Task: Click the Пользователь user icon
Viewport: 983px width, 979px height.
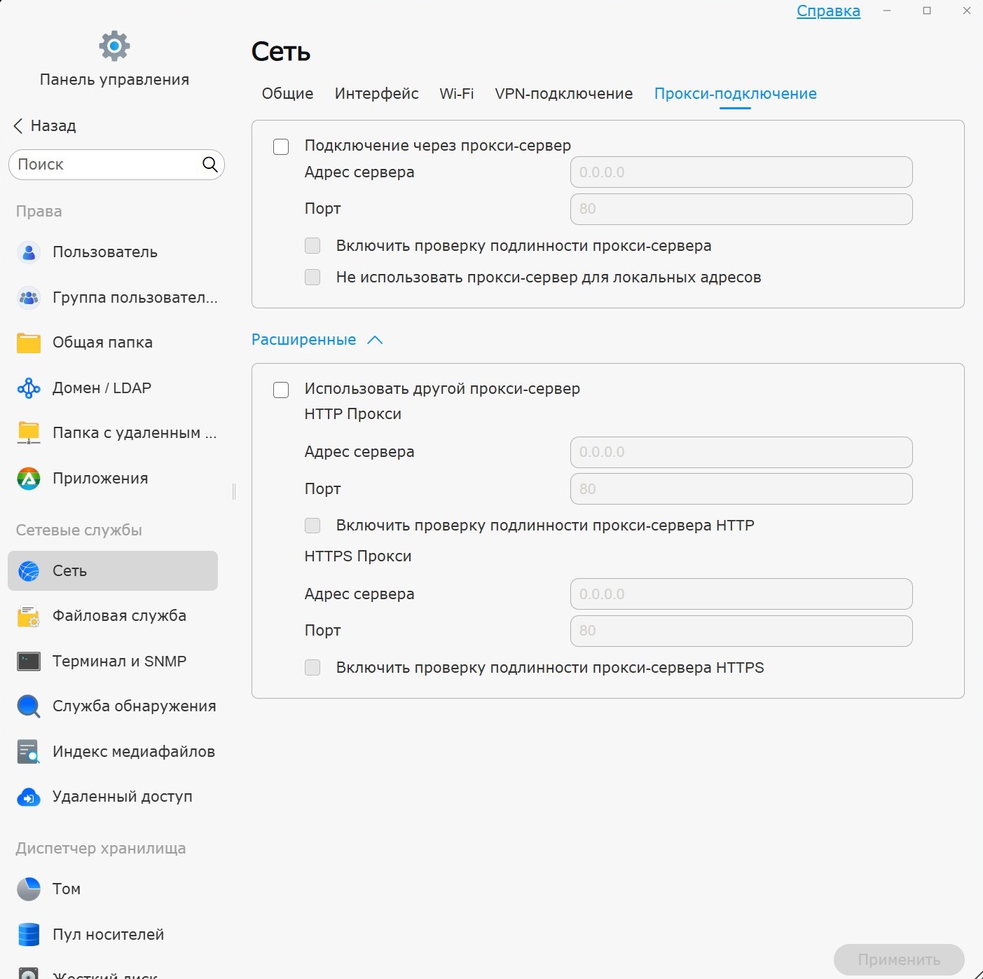Action: coord(29,252)
